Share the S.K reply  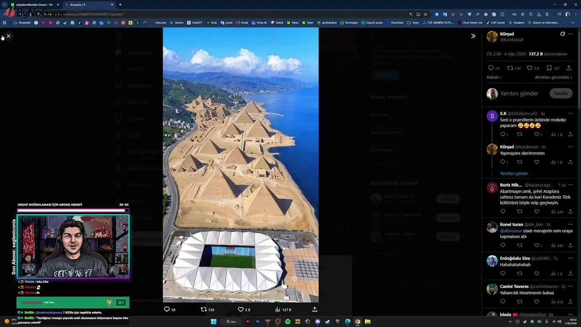click(571, 134)
